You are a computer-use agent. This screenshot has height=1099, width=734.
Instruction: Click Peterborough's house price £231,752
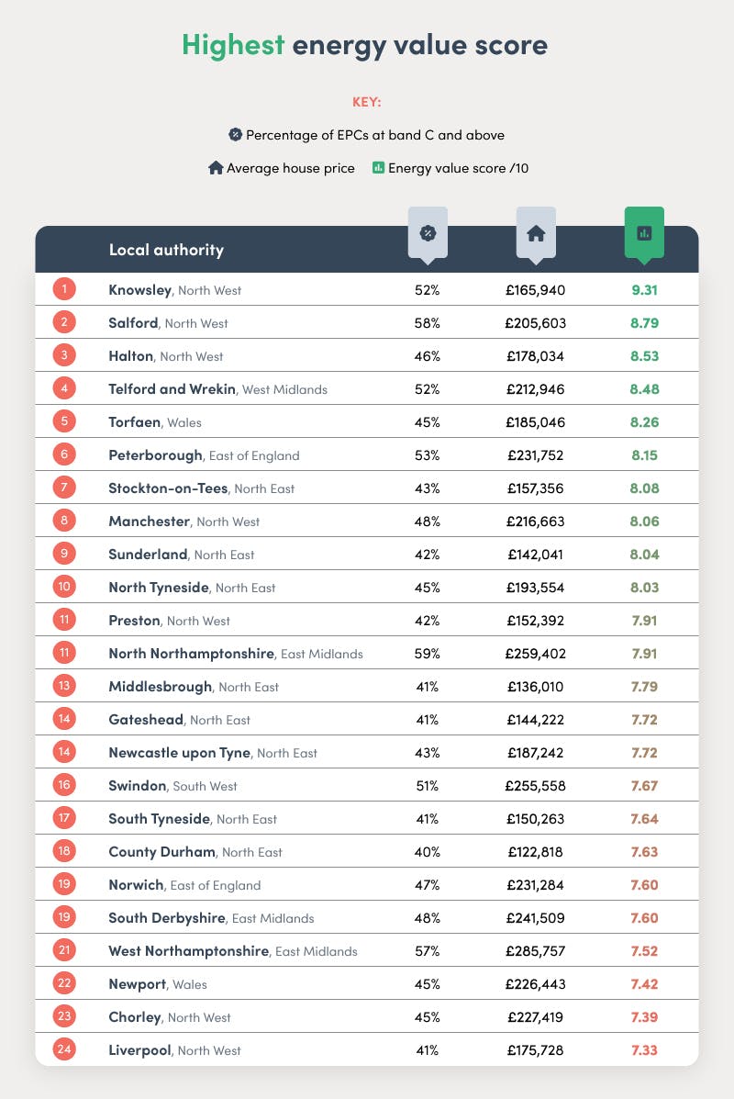coord(536,455)
